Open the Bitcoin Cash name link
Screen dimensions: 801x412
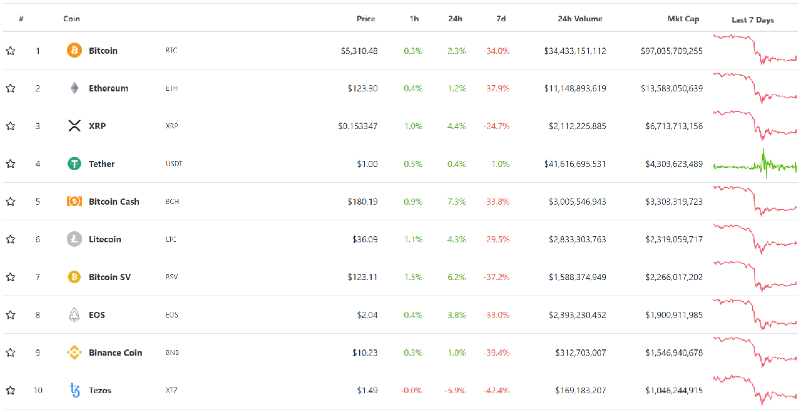pos(114,202)
